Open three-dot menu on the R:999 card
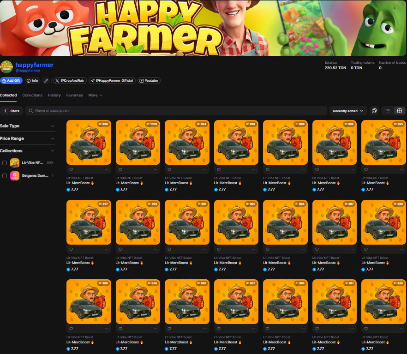Image resolution: width=407 pixels, height=354 pixels. click(x=107, y=169)
